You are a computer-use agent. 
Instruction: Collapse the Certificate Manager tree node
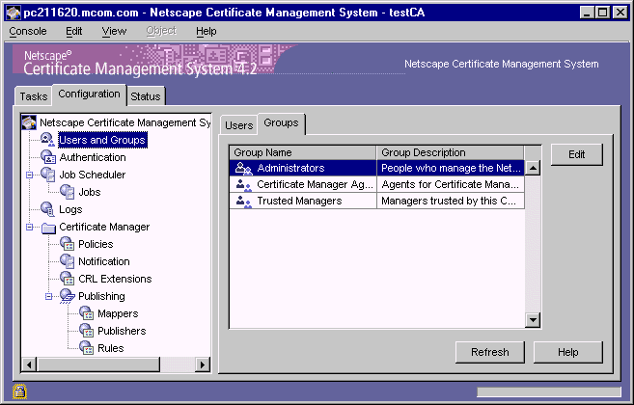tap(30, 228)
